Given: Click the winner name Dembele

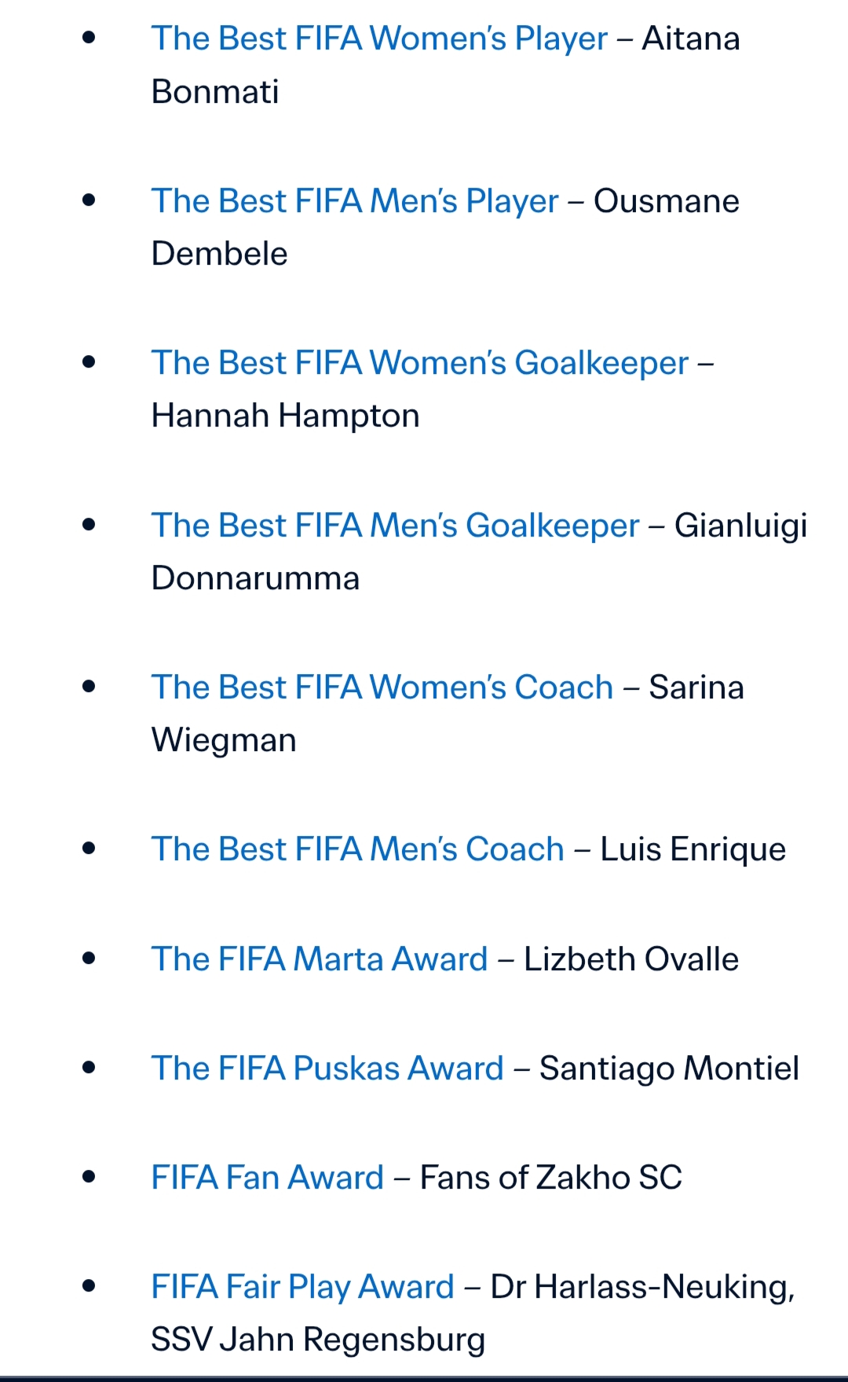Looking at the screenshot, I should [219, 254].
